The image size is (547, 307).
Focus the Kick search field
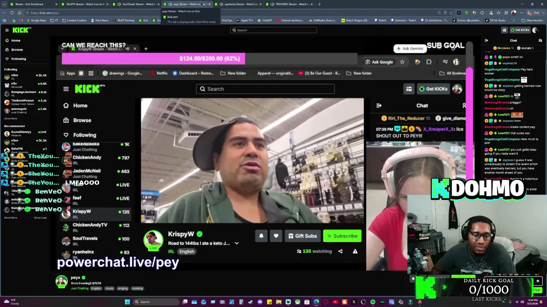[273, 30]
